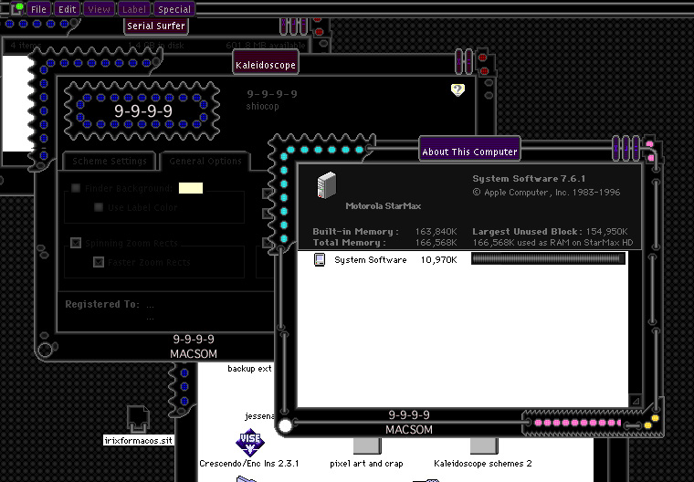The image size is (694, 482).
Task: Open the File menu
Action: click(38, 9)
